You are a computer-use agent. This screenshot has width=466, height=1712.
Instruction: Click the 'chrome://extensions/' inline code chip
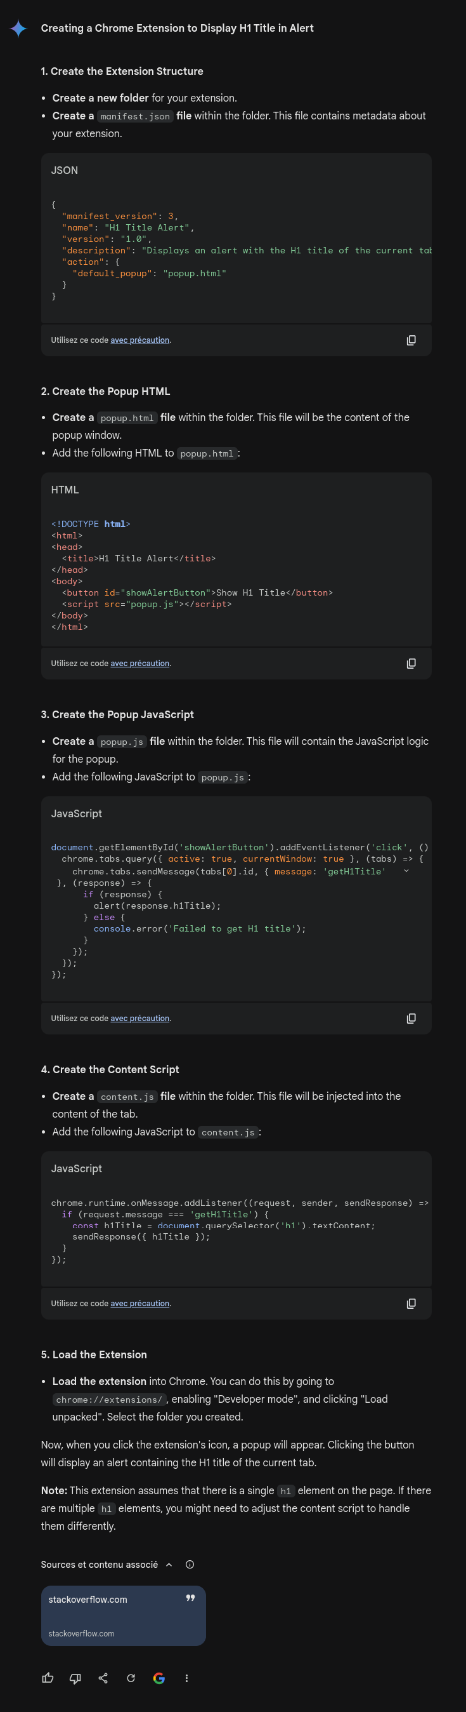(x=110, y=1400)
